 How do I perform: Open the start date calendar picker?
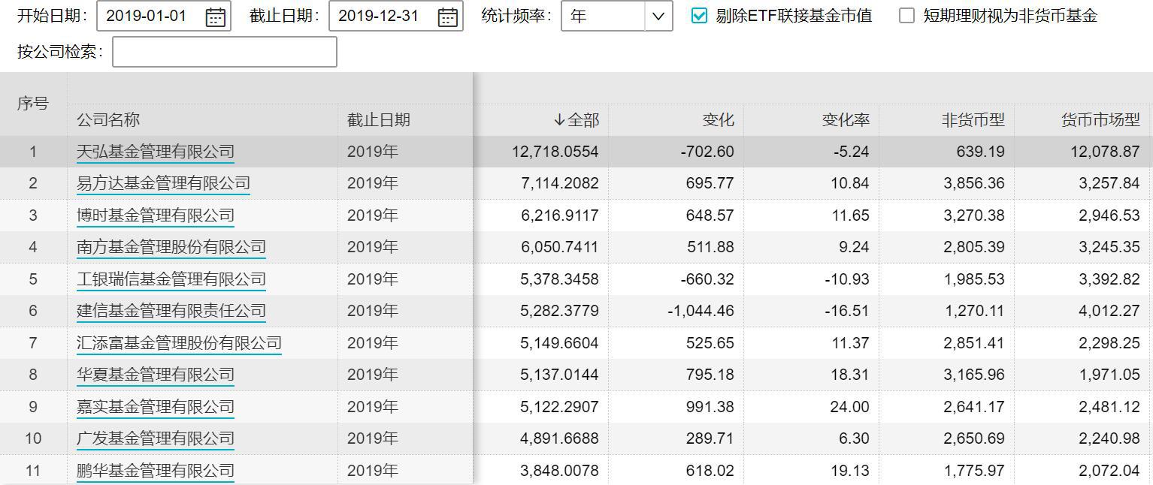tap(216, 17)
